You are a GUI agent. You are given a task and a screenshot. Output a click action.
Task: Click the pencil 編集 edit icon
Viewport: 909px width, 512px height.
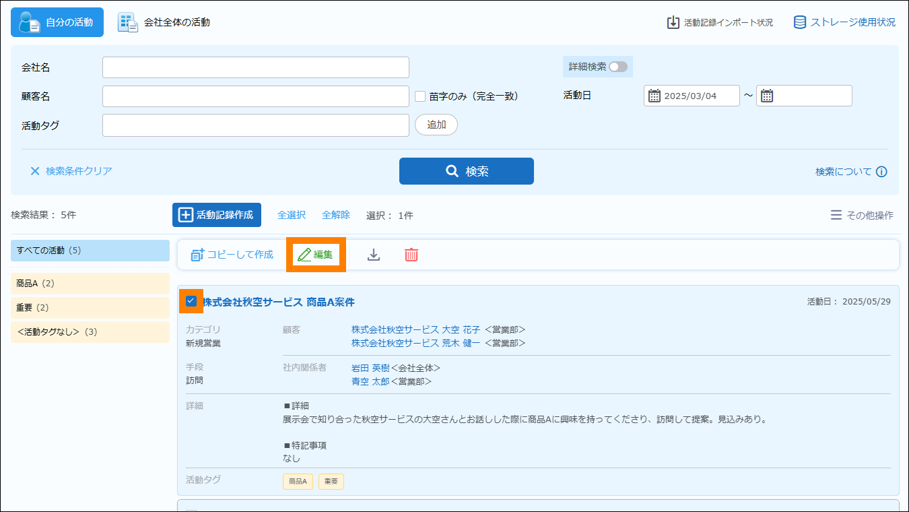[305, 255]
